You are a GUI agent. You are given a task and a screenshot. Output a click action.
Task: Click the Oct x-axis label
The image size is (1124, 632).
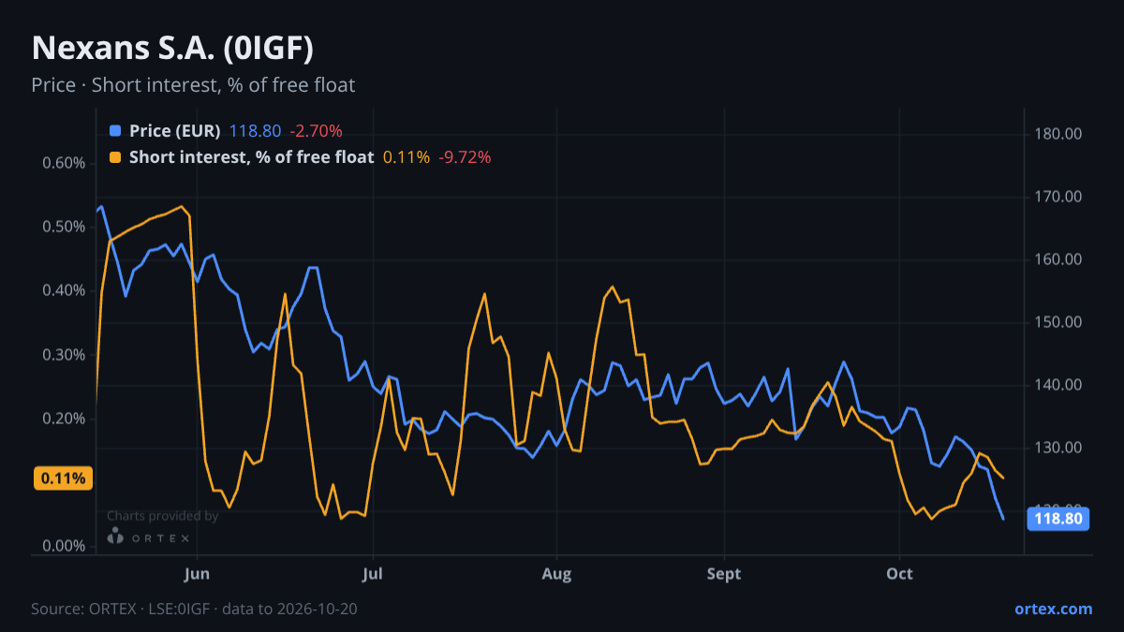point(900,572)
